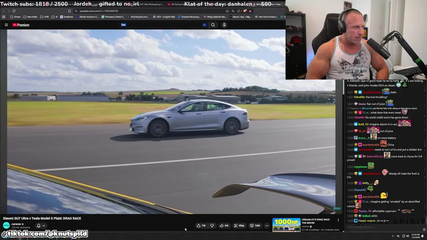Screen dimensions: 427x240
Task: Click the Del share button
Action: tap(224, 226)
